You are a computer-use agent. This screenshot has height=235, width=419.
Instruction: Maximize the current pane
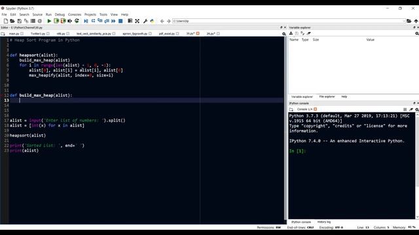(x=137, y=21)
